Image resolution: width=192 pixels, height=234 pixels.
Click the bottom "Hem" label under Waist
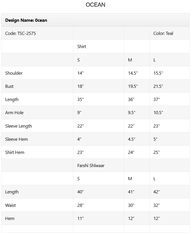[10, 219]
